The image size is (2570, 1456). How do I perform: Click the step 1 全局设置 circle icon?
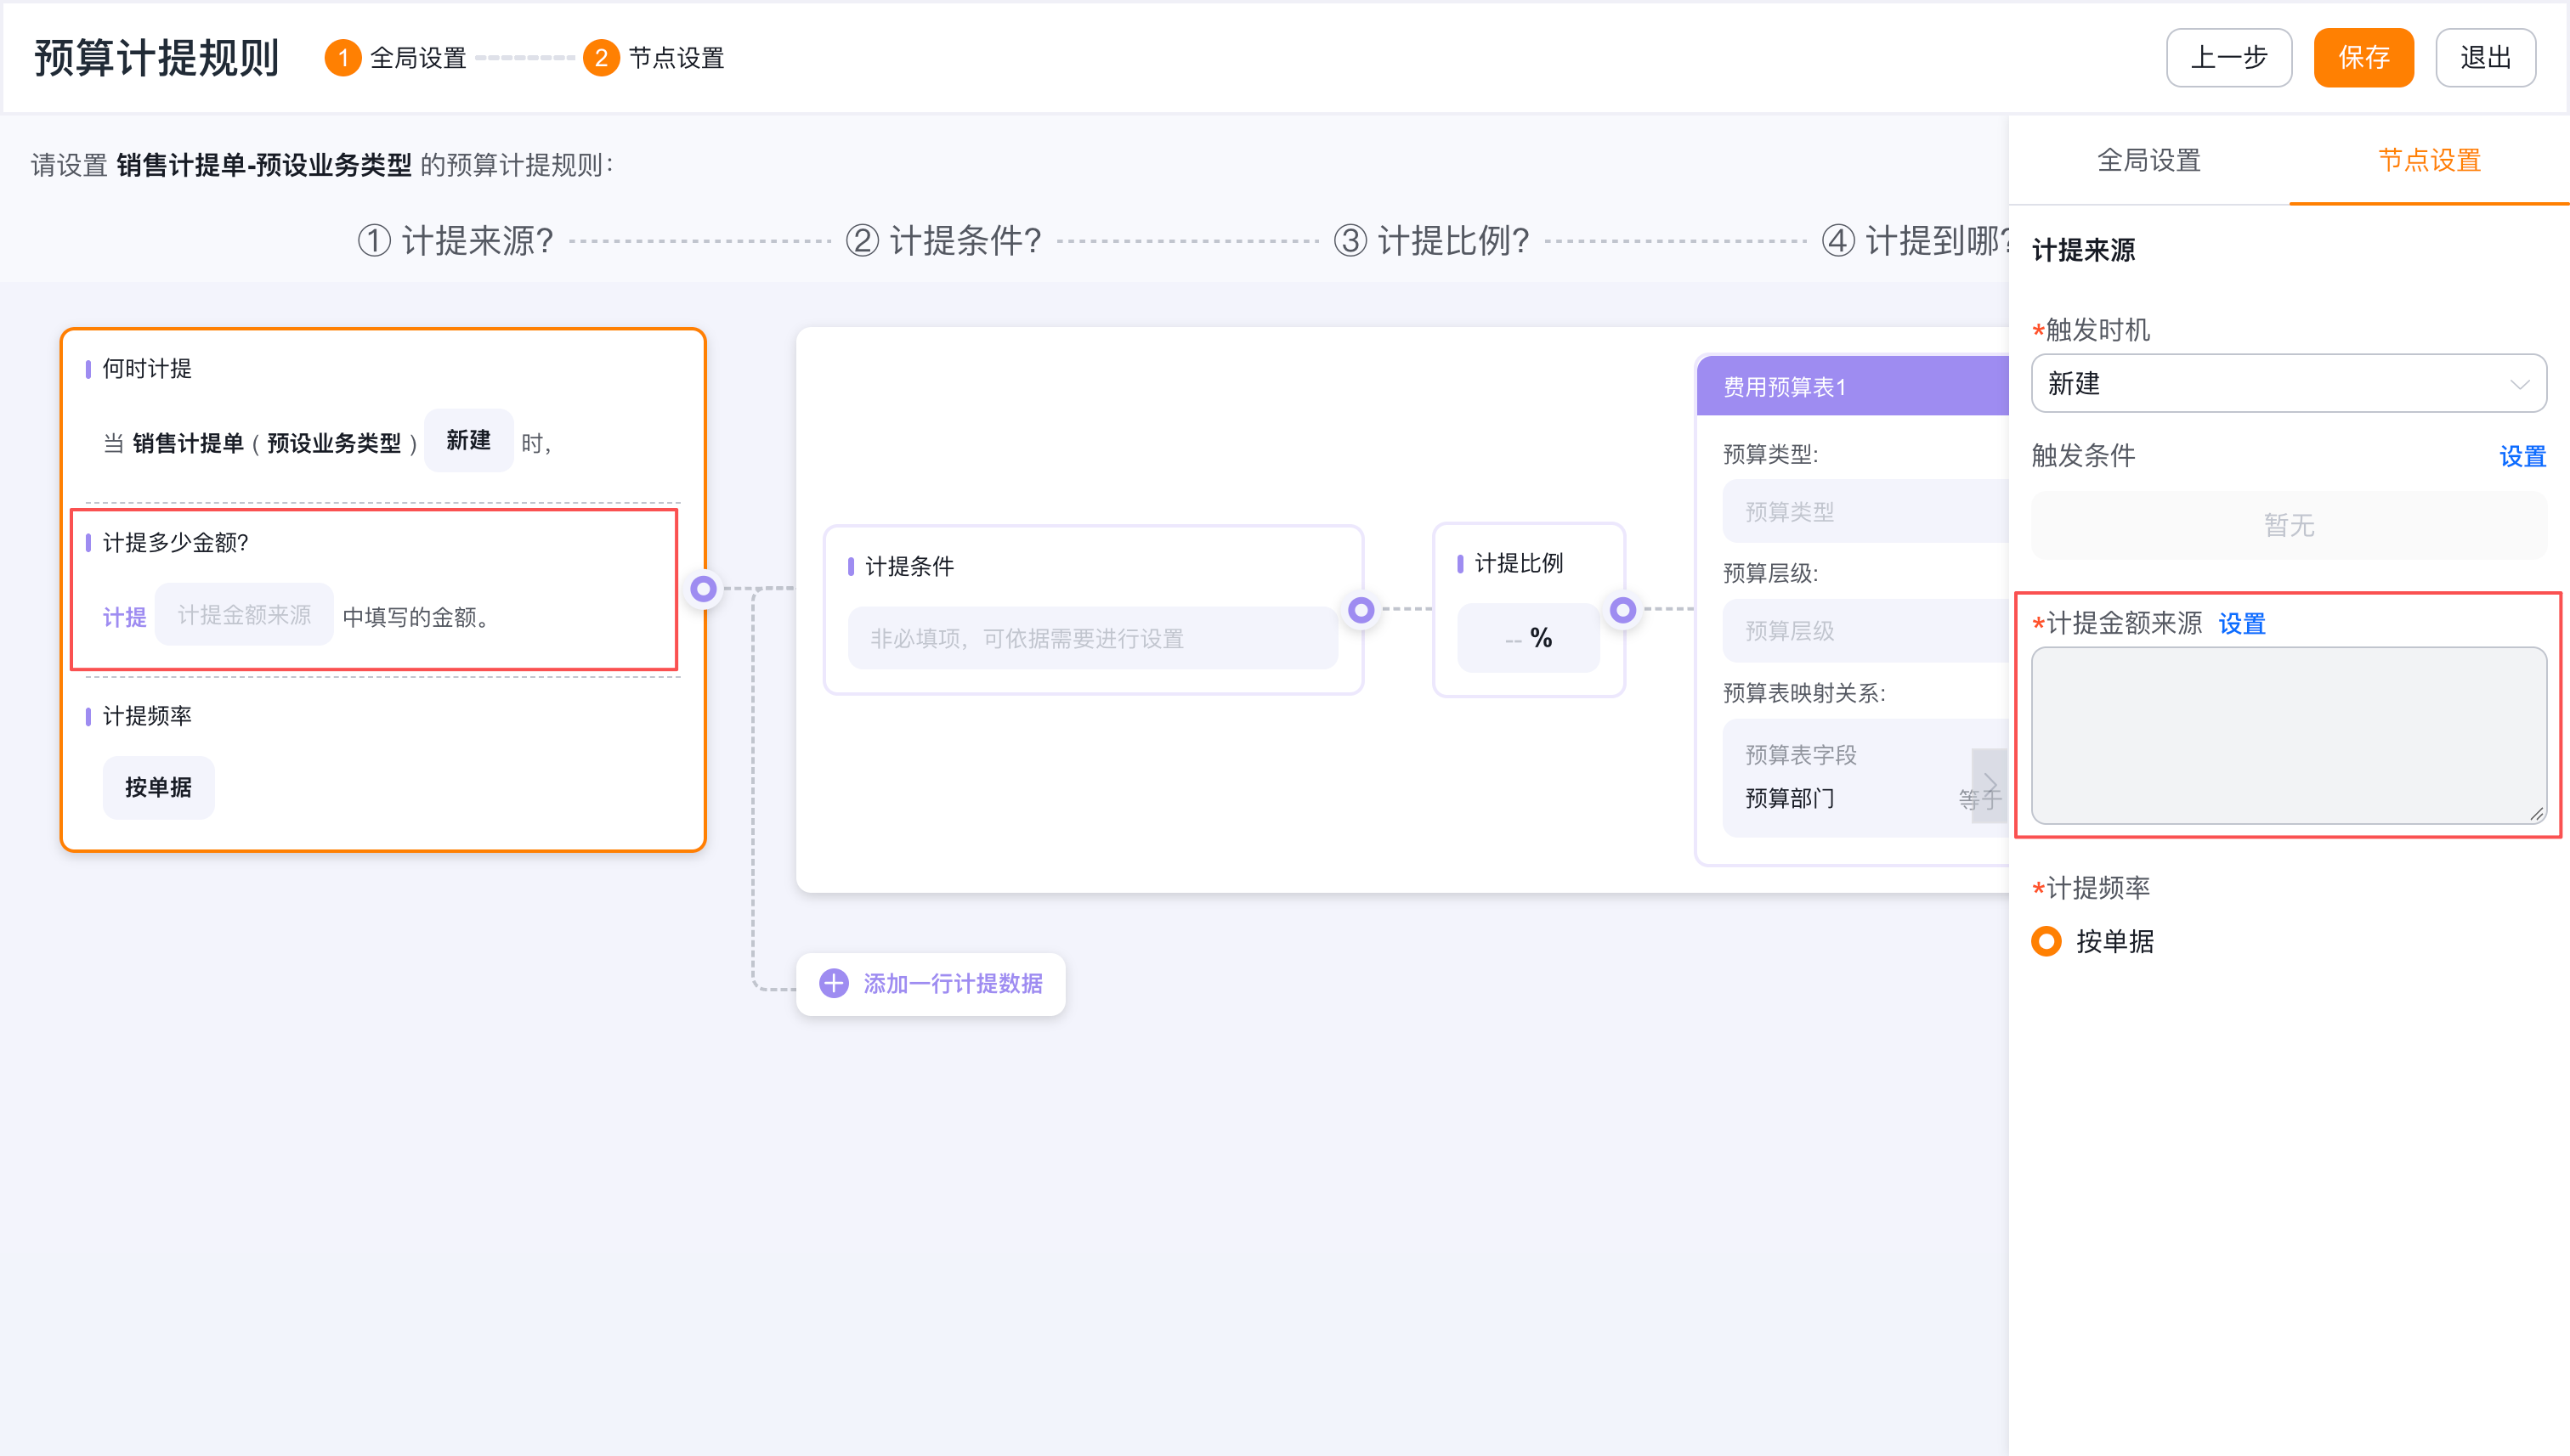point(342,58)
